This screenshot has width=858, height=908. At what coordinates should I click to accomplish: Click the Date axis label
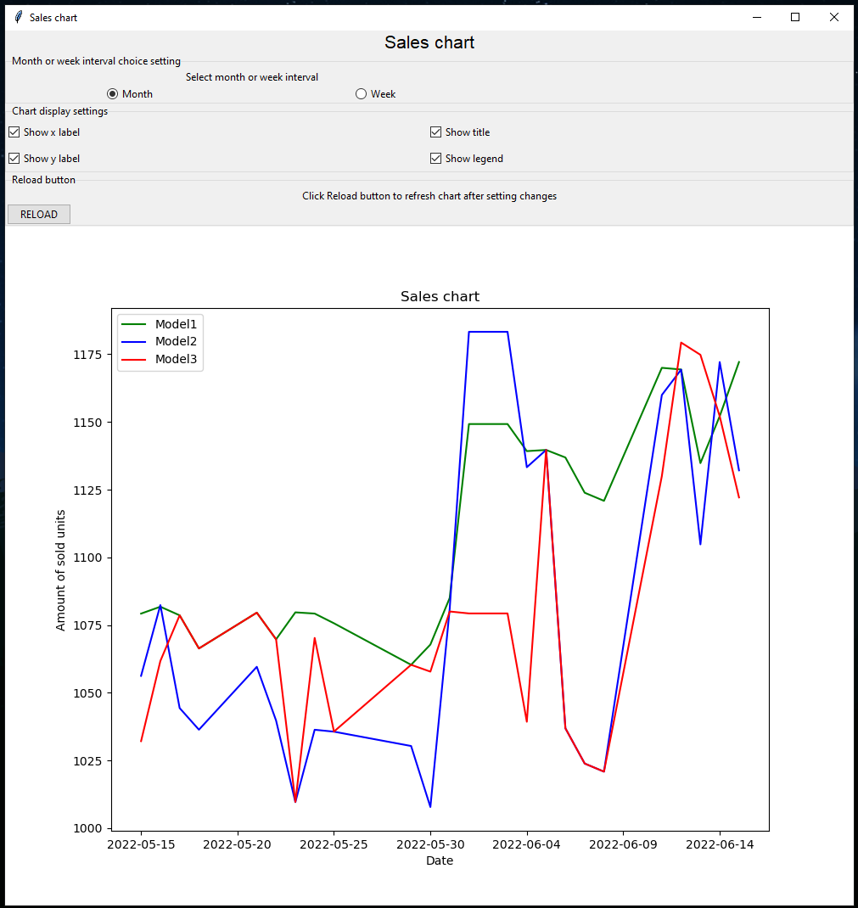tap(440, 860)
